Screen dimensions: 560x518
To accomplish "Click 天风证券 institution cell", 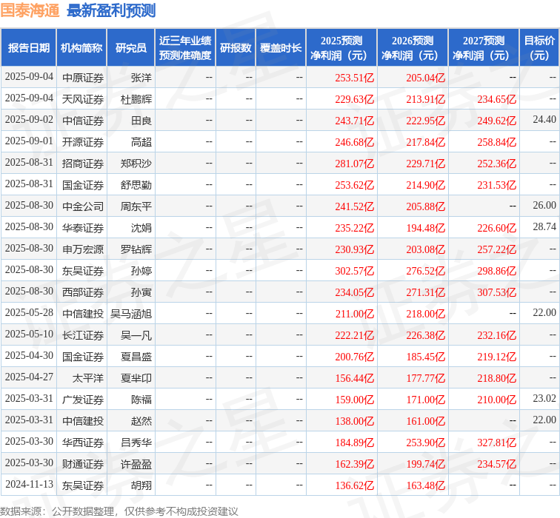I will [83, 99].
